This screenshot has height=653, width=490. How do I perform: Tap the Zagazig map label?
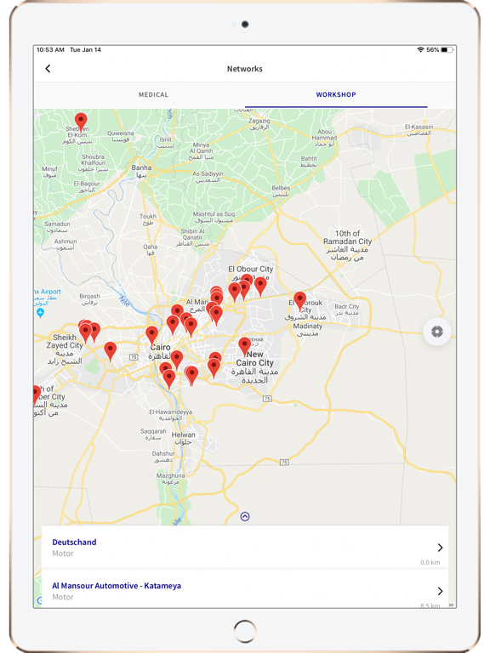pyautogui.click(x=259, y=123)
